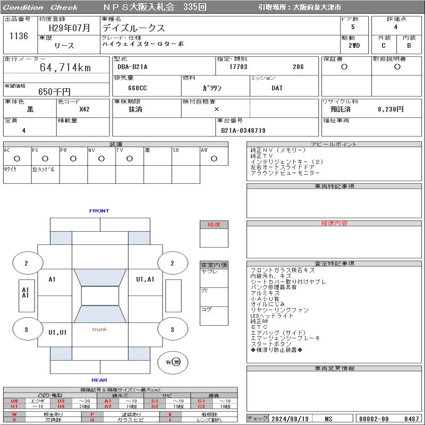
Task: Click the mileage field showing 64,714km
Action: tap(65, 67)
